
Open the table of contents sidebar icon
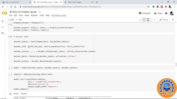click(2, 21)
